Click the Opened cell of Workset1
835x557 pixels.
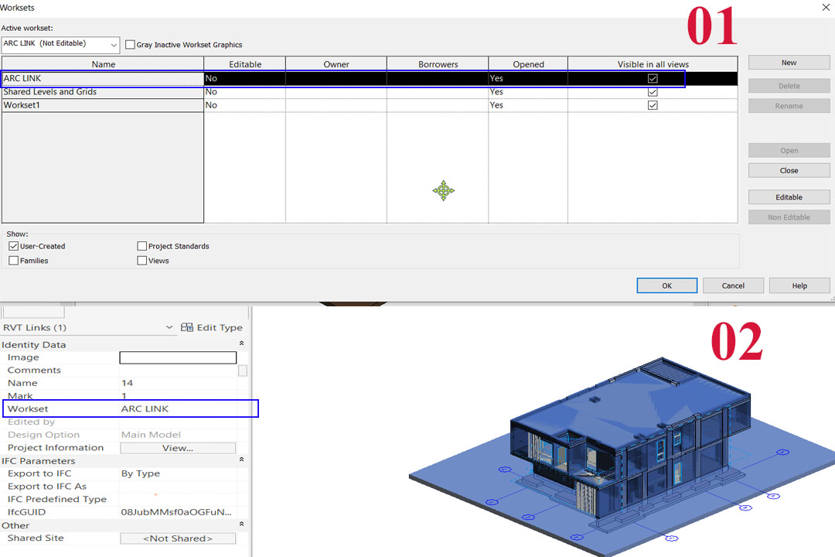click(528, 105)
